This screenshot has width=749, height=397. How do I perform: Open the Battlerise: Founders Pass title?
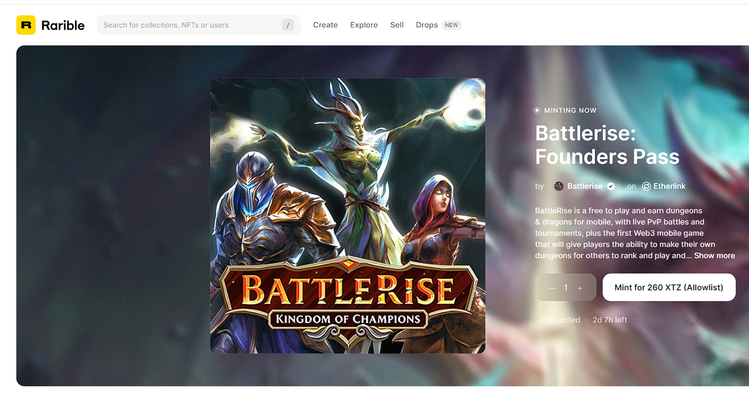point(607,145)
